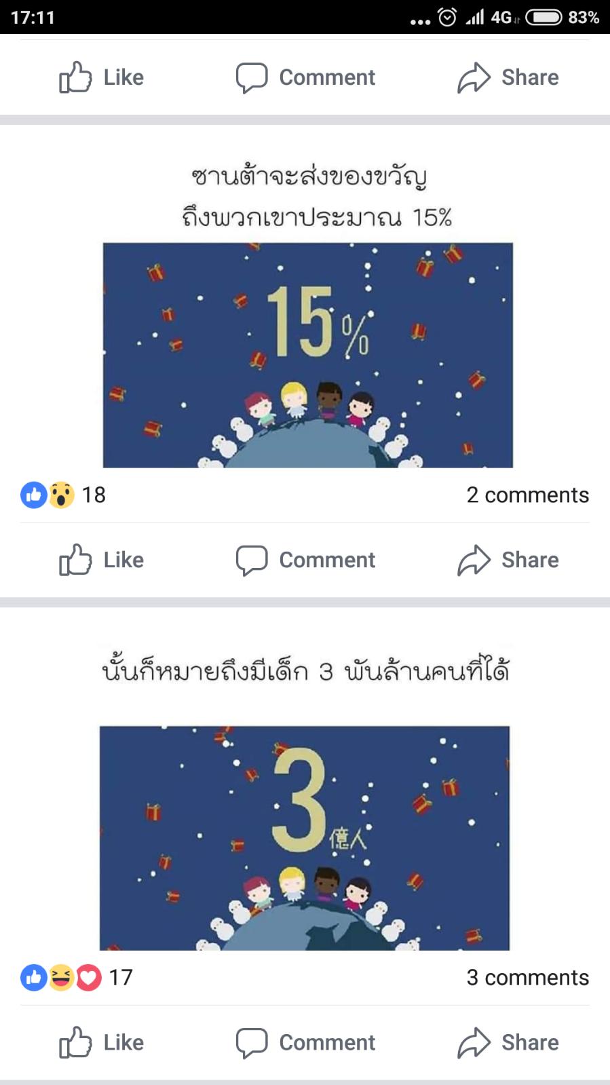This screenshot has width=610, height=1085.
Task: Comment on the 15% gift post
Action: click(305, 560)
